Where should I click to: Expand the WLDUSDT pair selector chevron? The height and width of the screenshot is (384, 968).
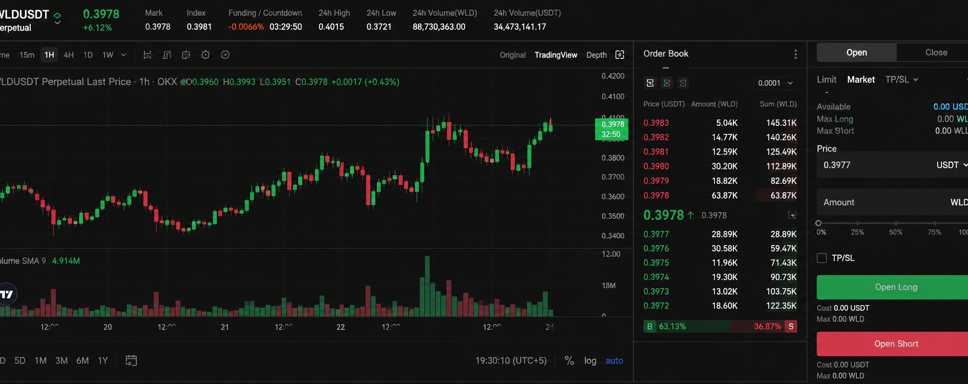click(57, 23)
